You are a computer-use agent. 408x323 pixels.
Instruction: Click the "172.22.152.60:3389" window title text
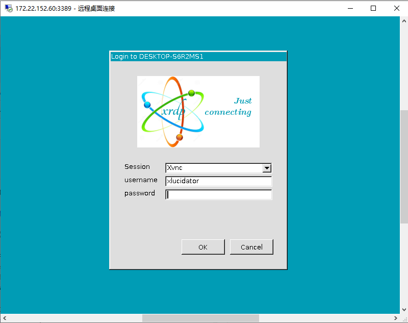[x=43, y=8]
